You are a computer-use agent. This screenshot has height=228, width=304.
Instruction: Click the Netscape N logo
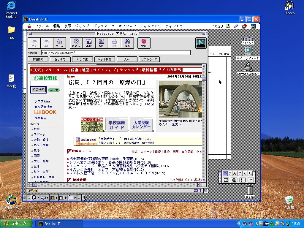click(201, 43)
